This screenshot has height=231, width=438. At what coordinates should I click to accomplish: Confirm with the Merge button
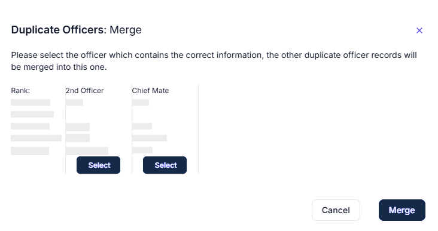[402, 210]
